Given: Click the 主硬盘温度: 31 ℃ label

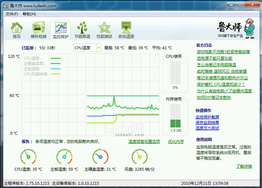Looking at the screenshot, I should click(x=100, y=169).
